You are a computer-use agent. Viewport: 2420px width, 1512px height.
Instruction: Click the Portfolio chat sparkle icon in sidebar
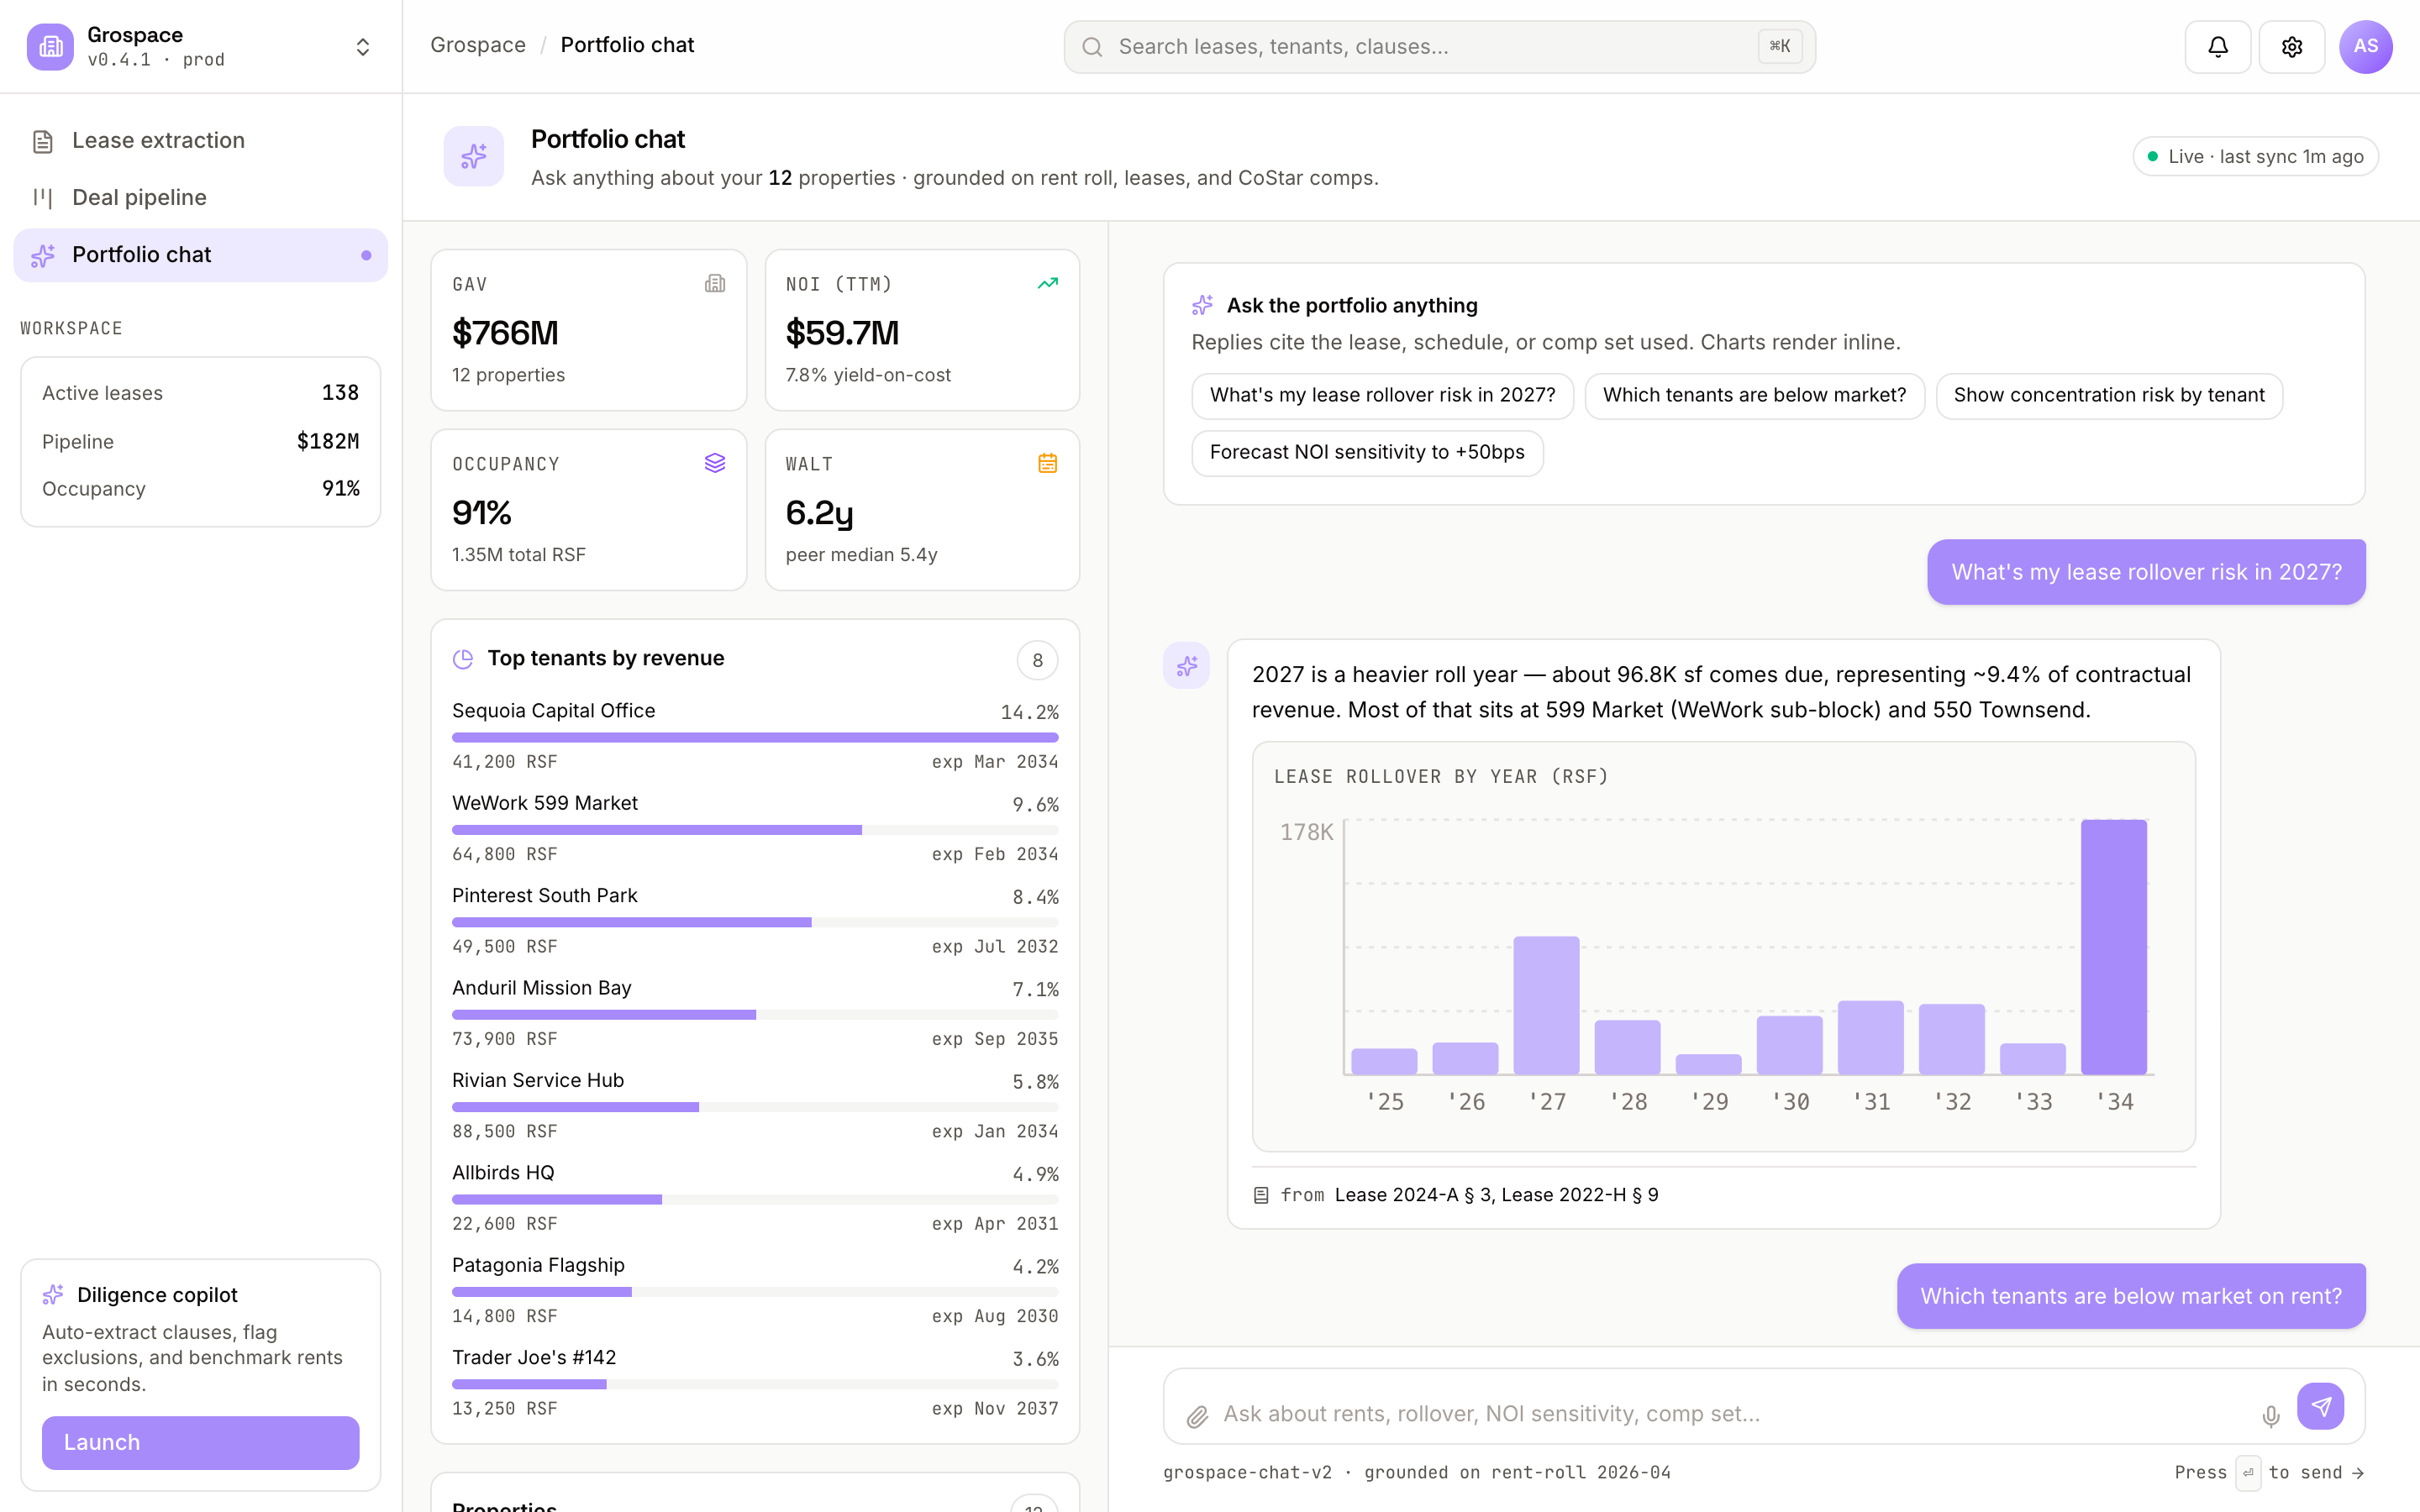click(43, 255)
